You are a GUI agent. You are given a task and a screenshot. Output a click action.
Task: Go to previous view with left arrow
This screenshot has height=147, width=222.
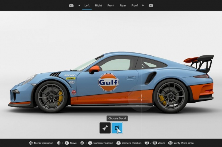pos(79,5)
